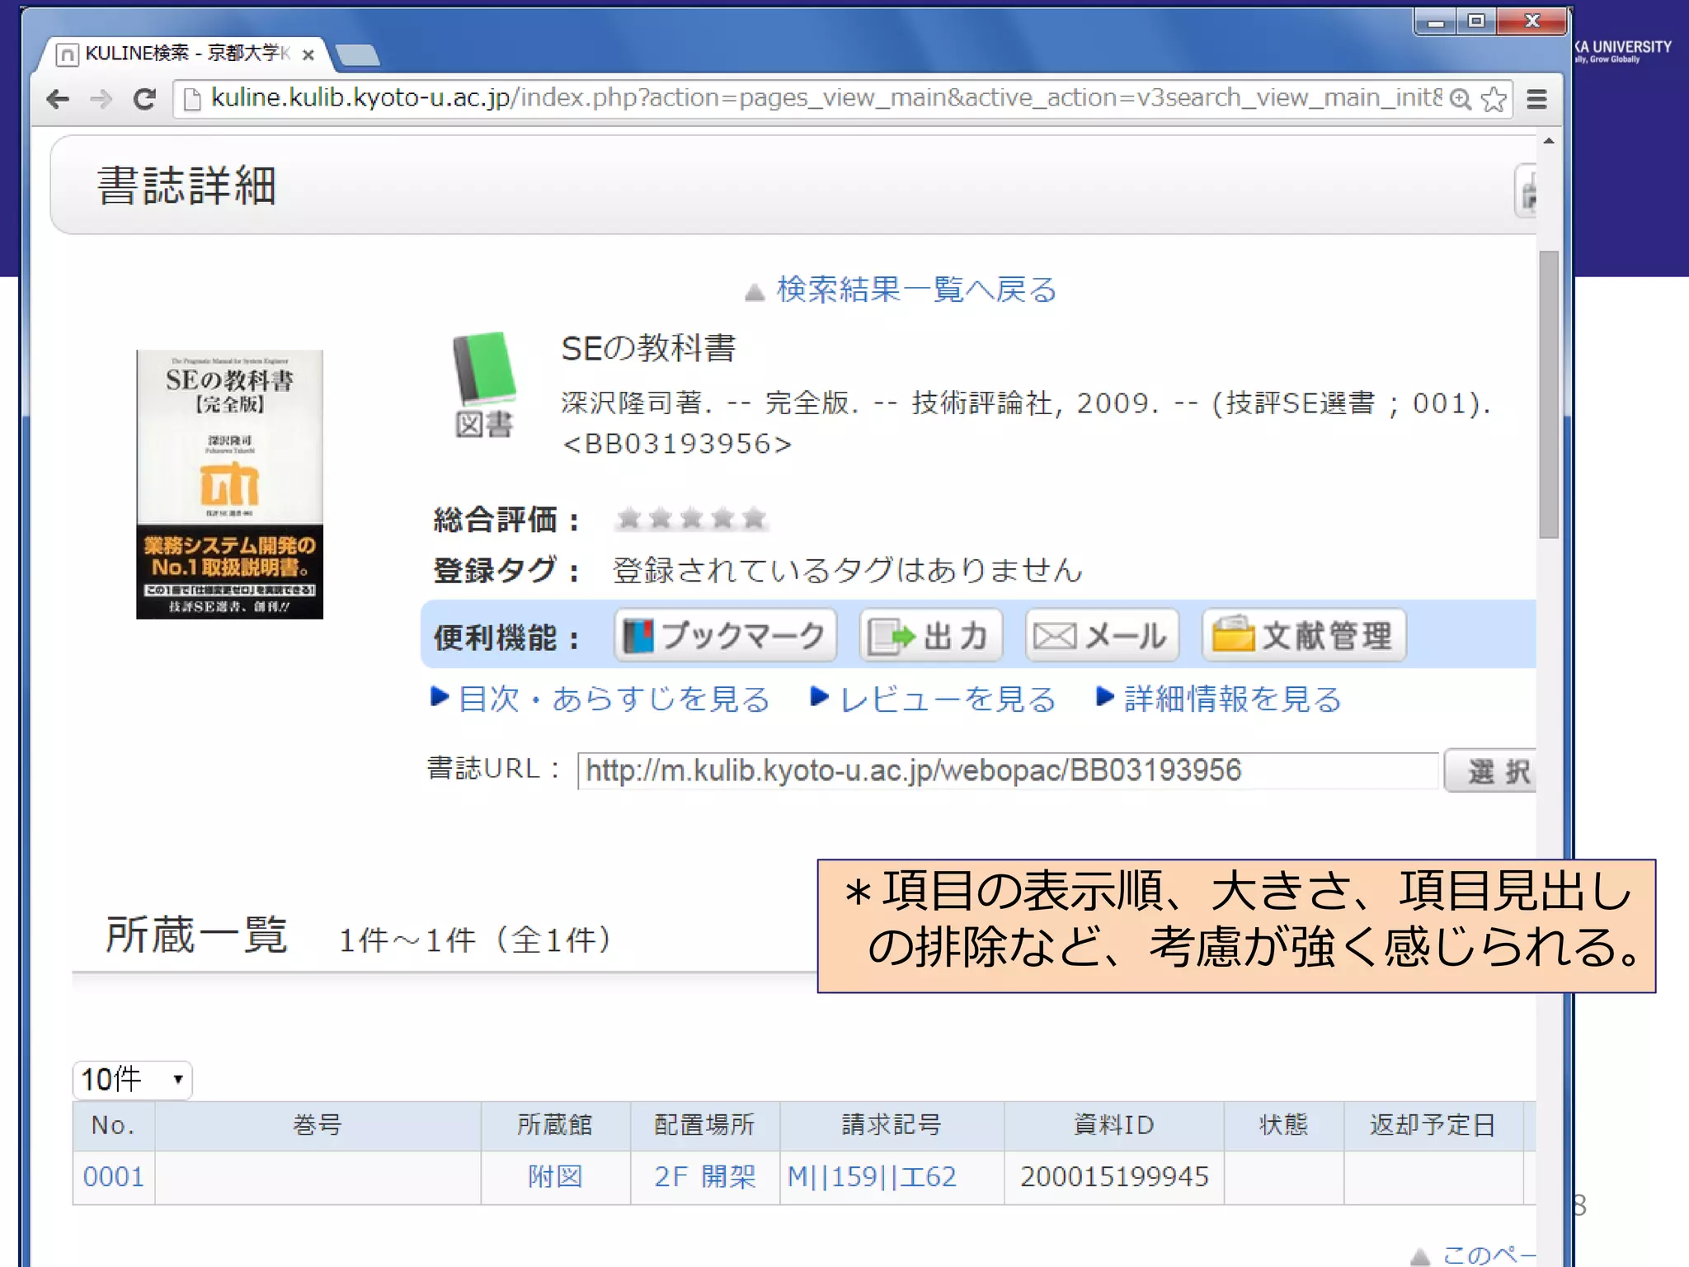The height and width of the screenshot is (1267, 1689).
Task: Click the browser back arrow
Action: [58, 100]
